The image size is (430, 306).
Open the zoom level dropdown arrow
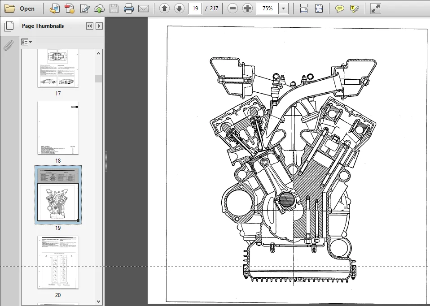coord(284,9)
